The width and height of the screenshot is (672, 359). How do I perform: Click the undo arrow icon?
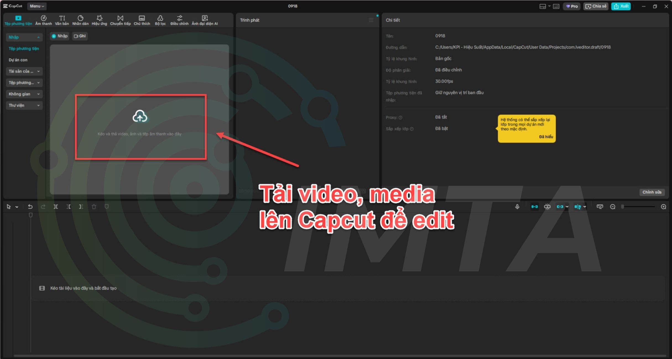(x=30, y=206)
